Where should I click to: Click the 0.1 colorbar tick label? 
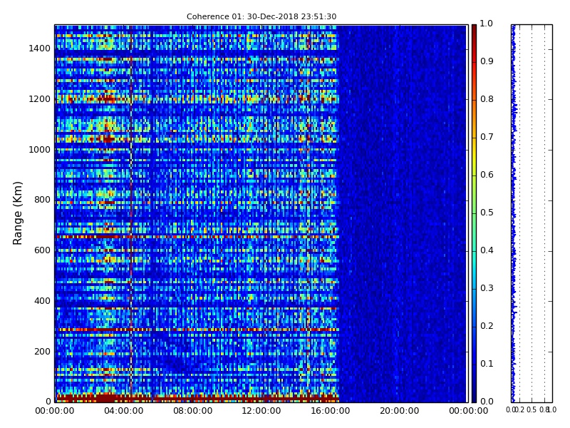[x=487, y=364]
